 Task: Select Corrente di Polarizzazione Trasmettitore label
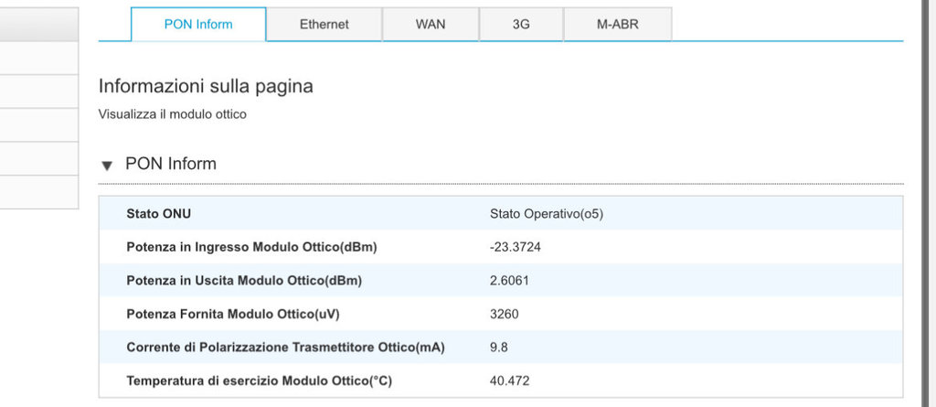click(x=286, y=347)
